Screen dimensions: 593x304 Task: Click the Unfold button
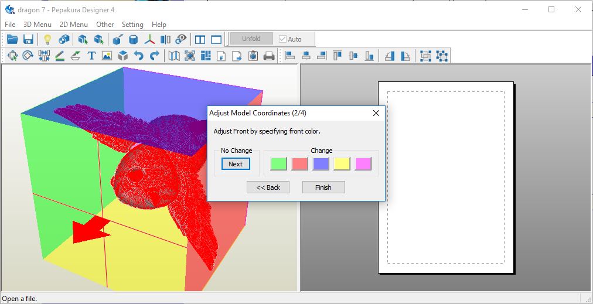[x=251, y=39]
